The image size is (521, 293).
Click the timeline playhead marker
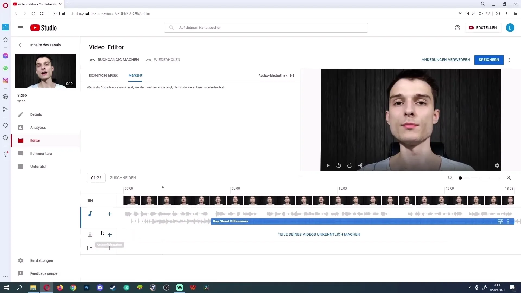(x=163, y=187)
